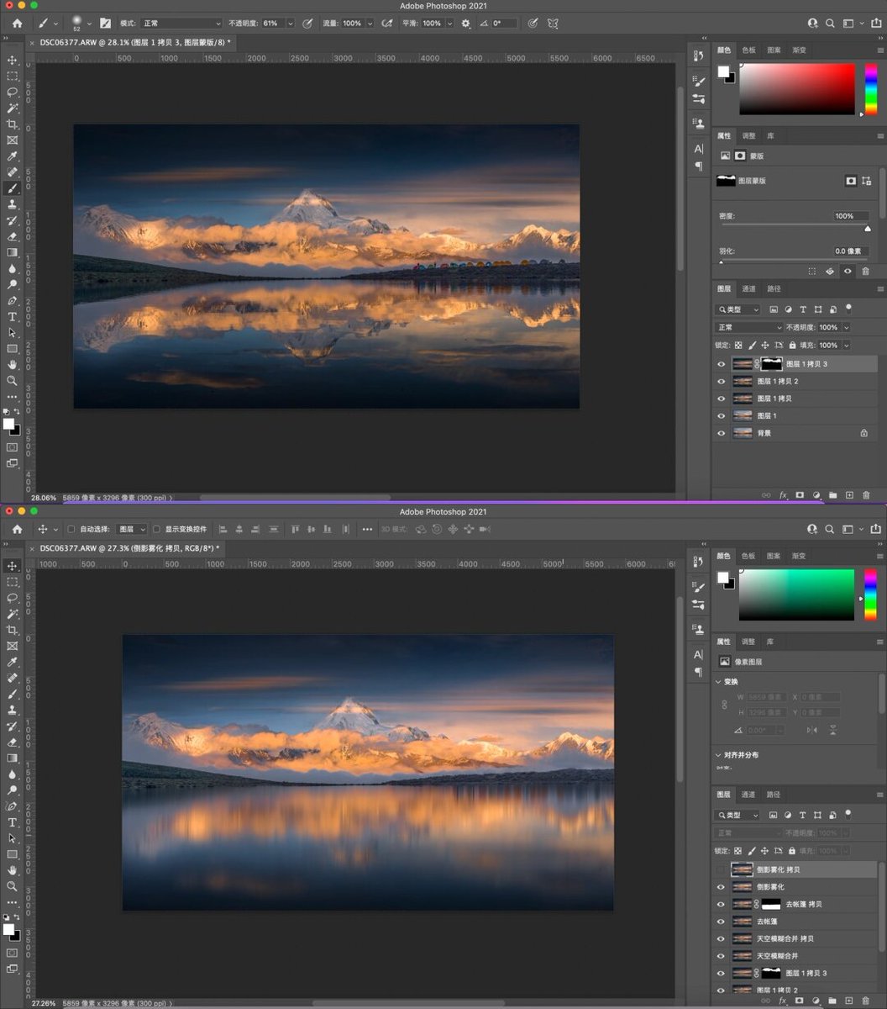The image size is (887, 1009).
Task: Select the Eraser tool in the 27.3% document window
Action: (x=13, y=742)
